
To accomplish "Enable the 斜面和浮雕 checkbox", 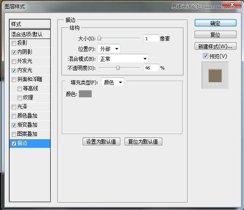I will click(x=14, y=80).
